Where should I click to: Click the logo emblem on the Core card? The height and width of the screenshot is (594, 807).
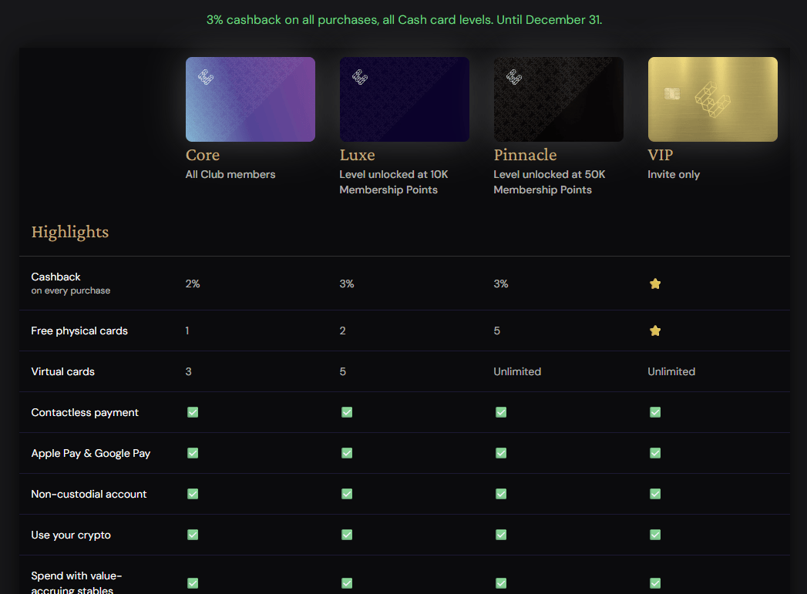tap(207, 76)
